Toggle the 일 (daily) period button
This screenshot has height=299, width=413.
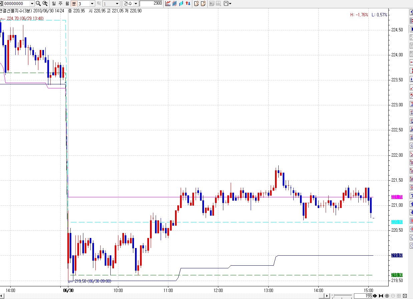tap(54, 4)
